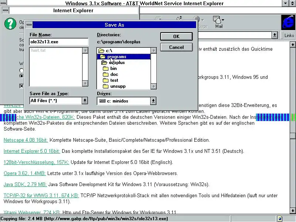The width and height of the screenshot is (296, 222).
Task: Click the status bar security zone icon
Action: tap(280, 219)
